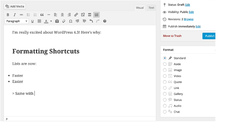This screenshot has width=229, height=125.
Task: Click the 'Easier' list item
Action: pos(18,82)
